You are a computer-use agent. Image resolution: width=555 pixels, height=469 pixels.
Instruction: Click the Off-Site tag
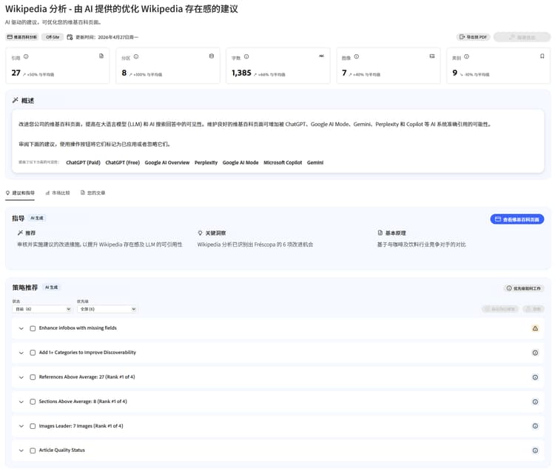point(53,37)
